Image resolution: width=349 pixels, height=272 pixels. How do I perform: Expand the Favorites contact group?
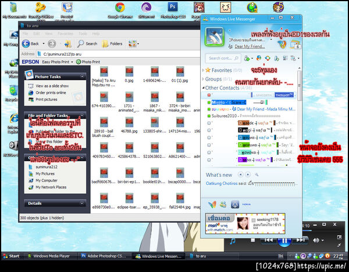click(203, 70)
